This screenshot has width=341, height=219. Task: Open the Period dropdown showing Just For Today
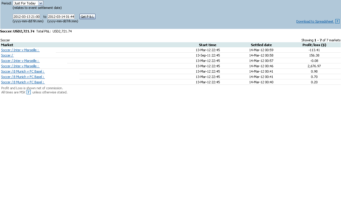(x=28, y=3)
